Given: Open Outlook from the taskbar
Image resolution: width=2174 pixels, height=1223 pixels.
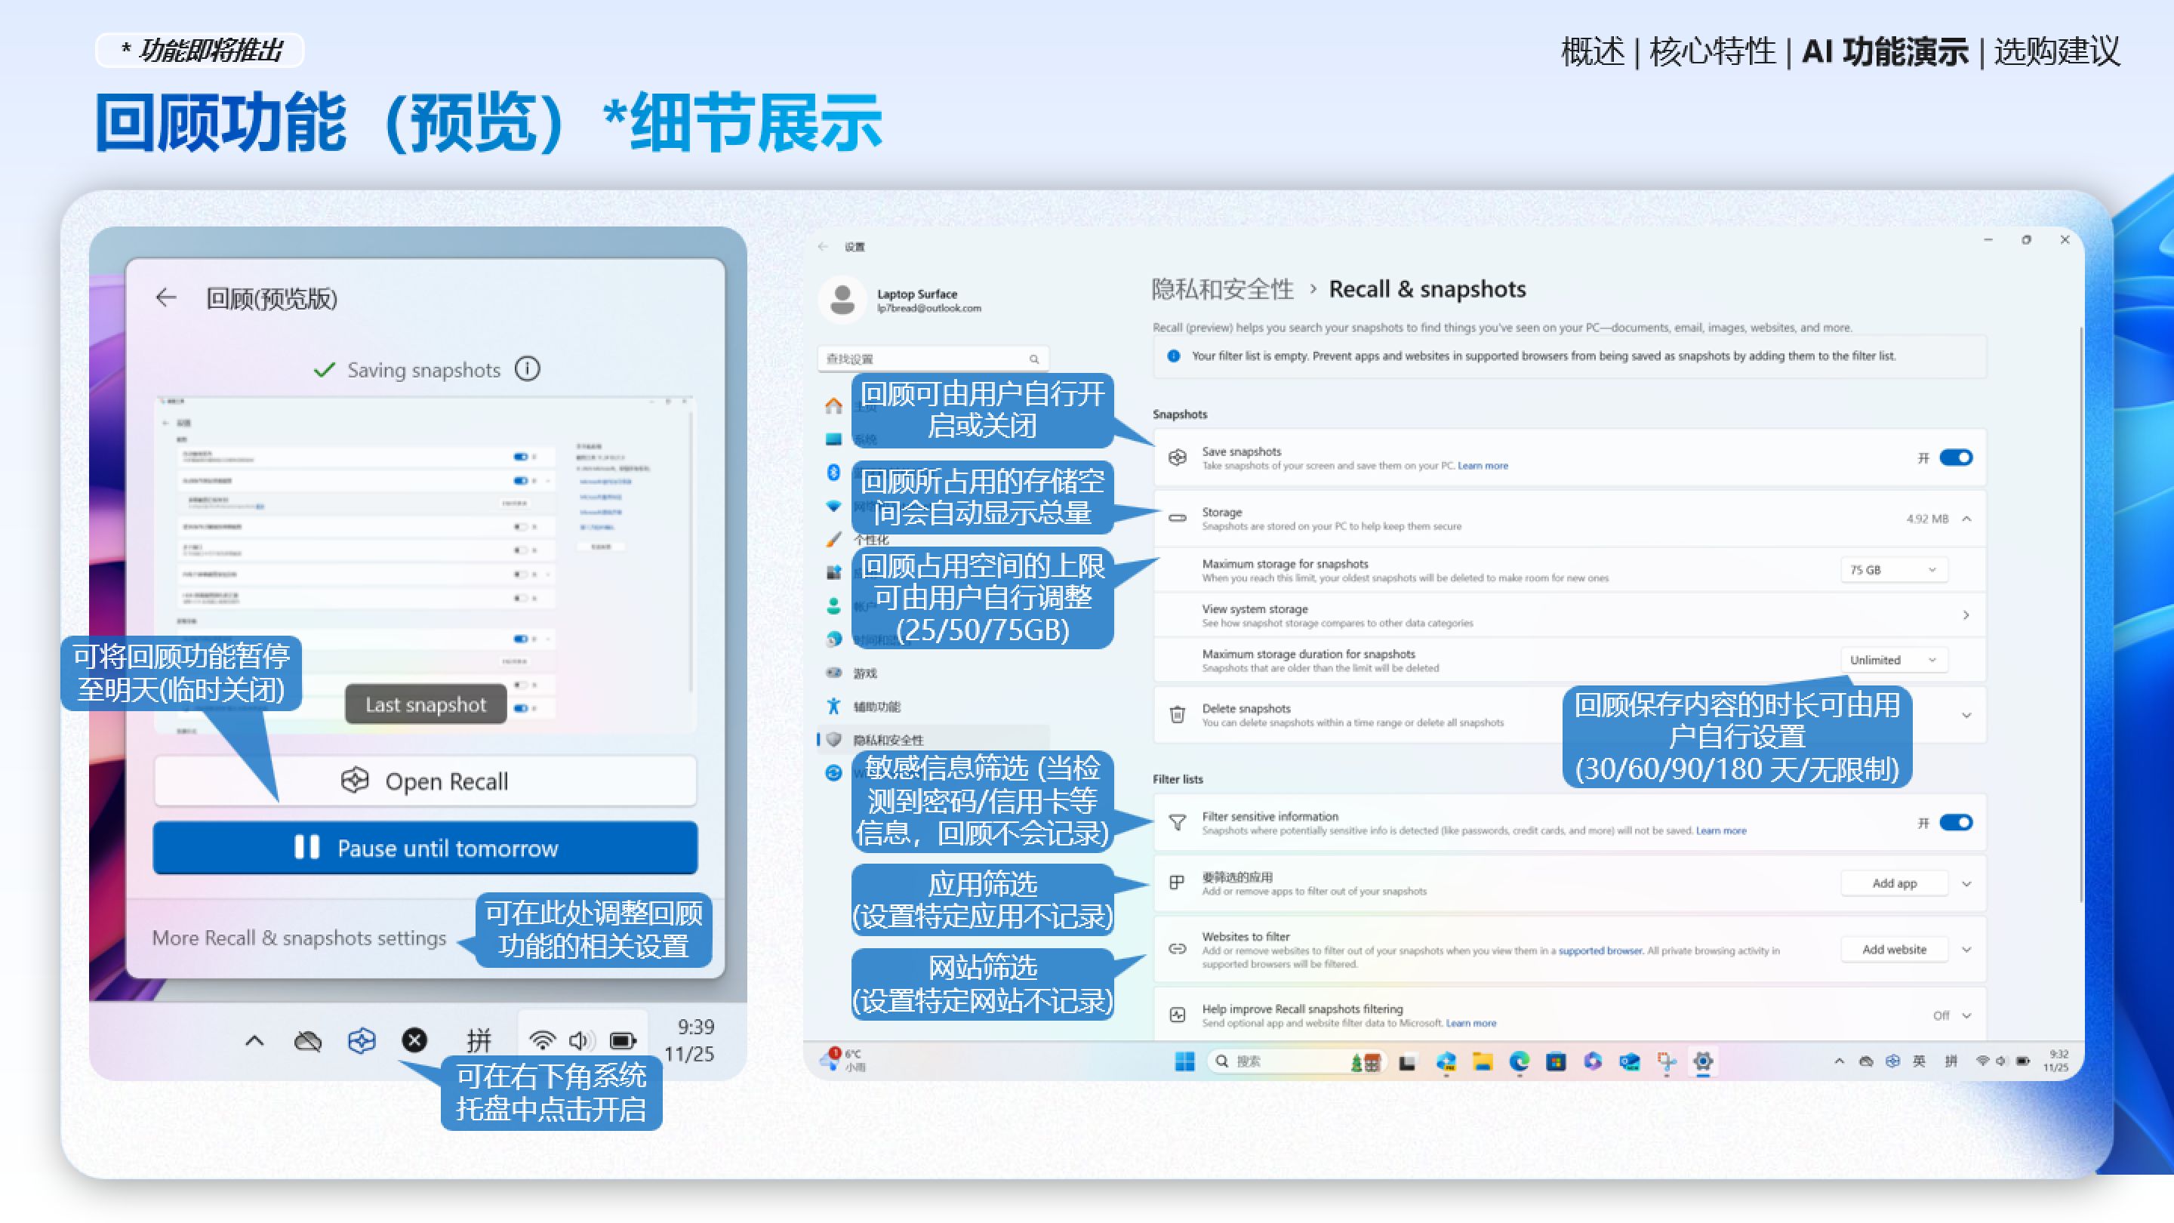Looking at the screenshot, I should (x=1630, y=1061).
